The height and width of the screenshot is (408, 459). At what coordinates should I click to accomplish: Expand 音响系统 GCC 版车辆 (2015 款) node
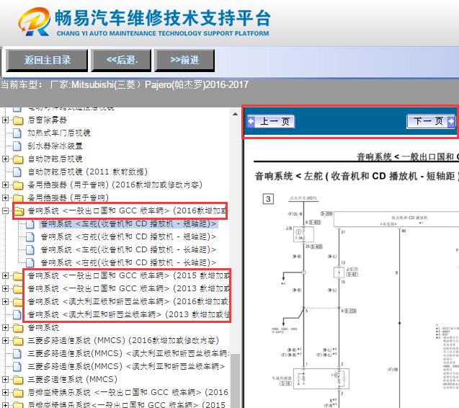pos(5,275)
